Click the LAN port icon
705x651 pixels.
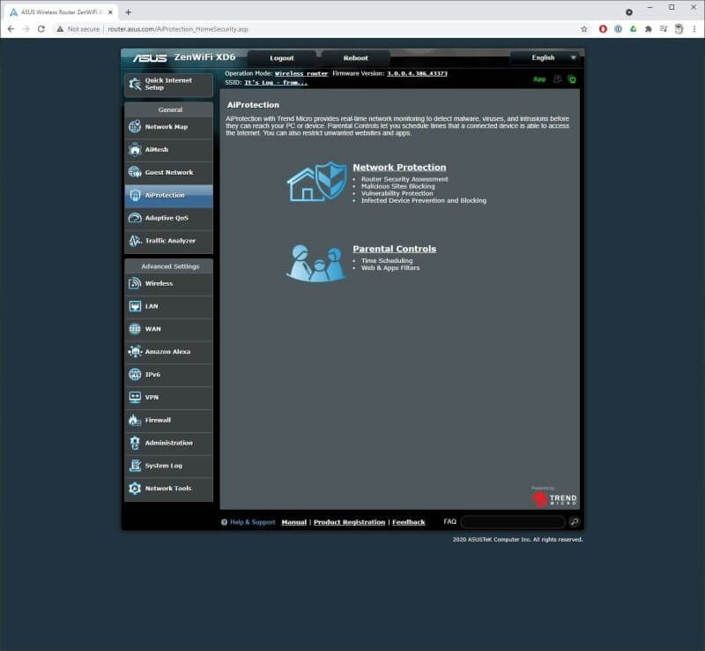point(135,306)
